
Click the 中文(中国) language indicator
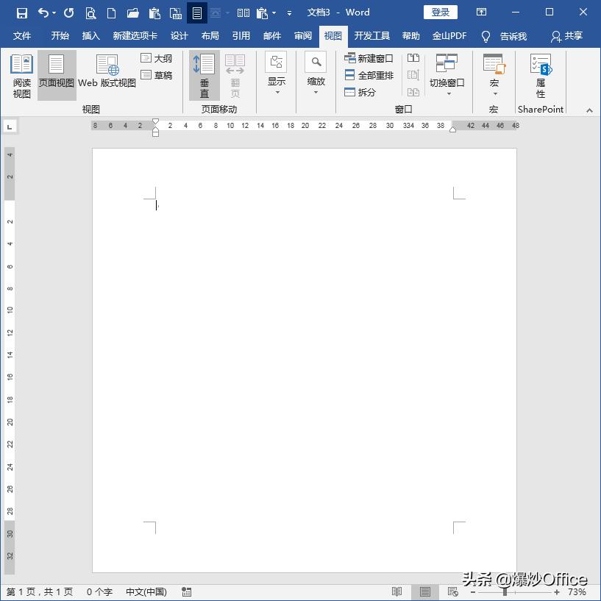146,591
